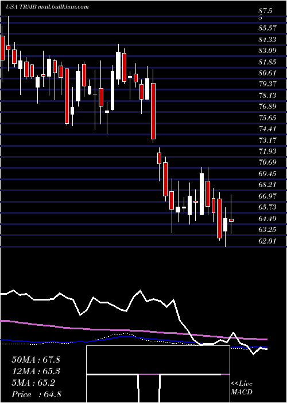
Task: Select the 63.25 price axis label
Action: (x=267, y=230)
